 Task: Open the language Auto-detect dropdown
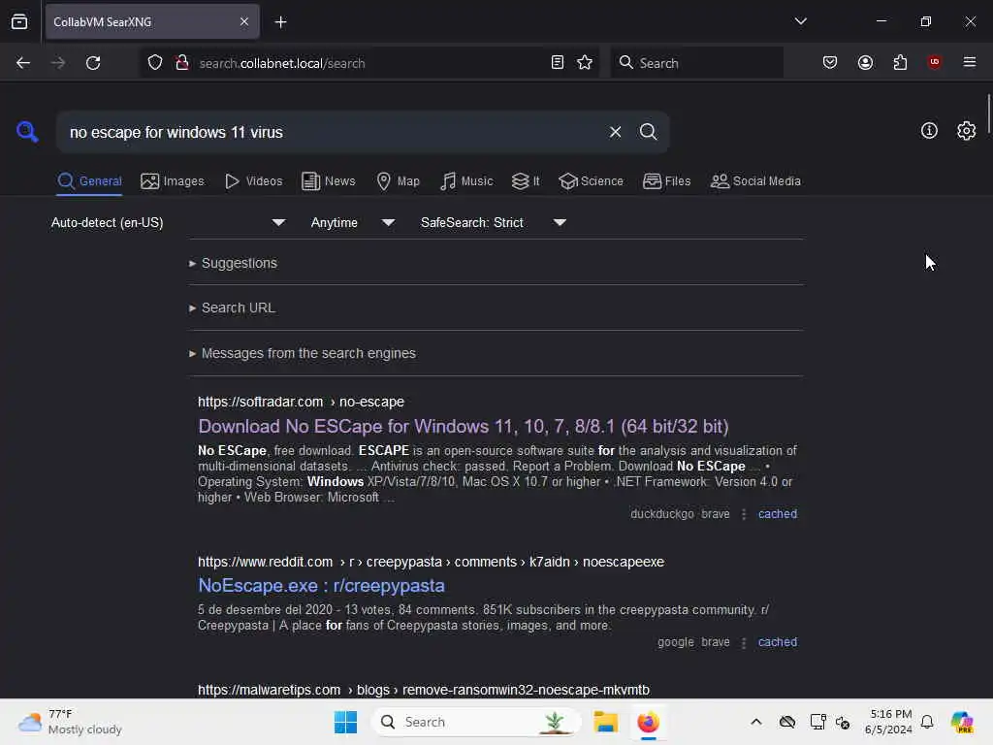167,222
